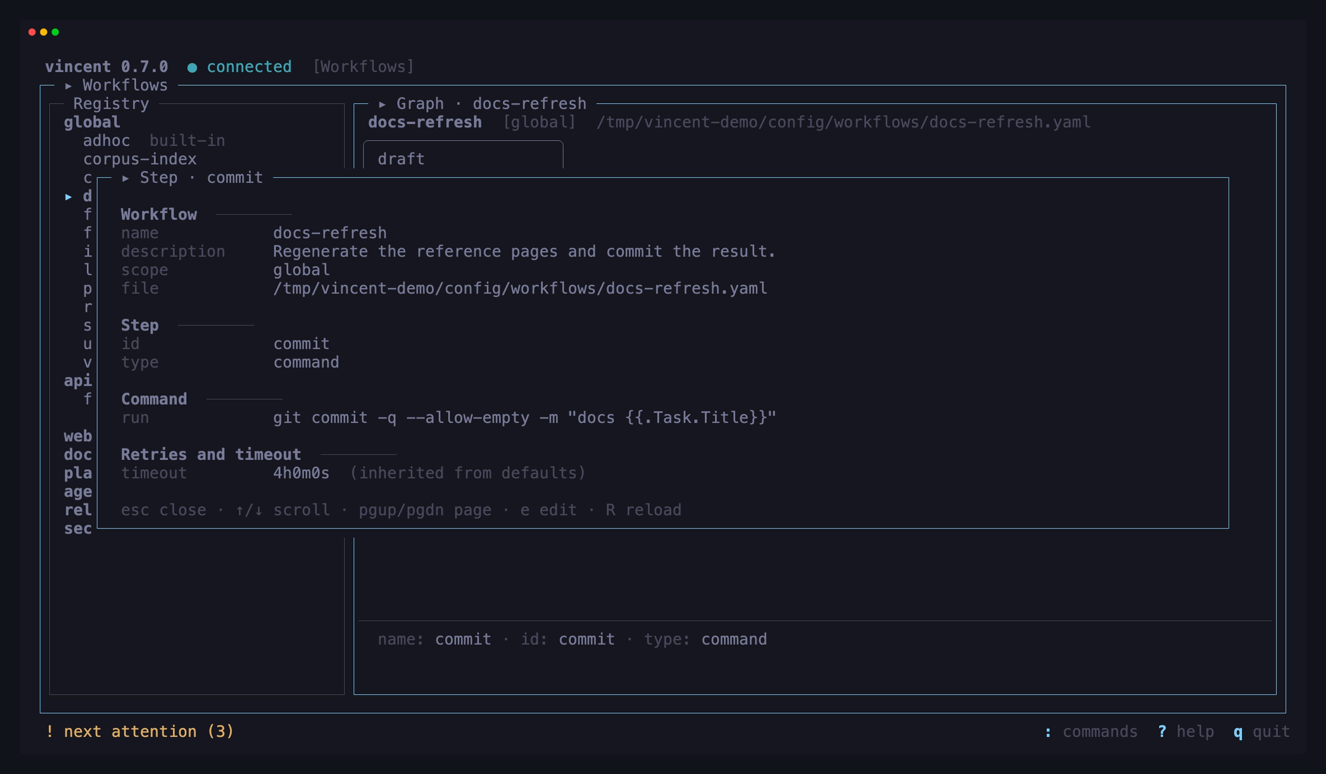Open the help shortcut

point(1186,732)
